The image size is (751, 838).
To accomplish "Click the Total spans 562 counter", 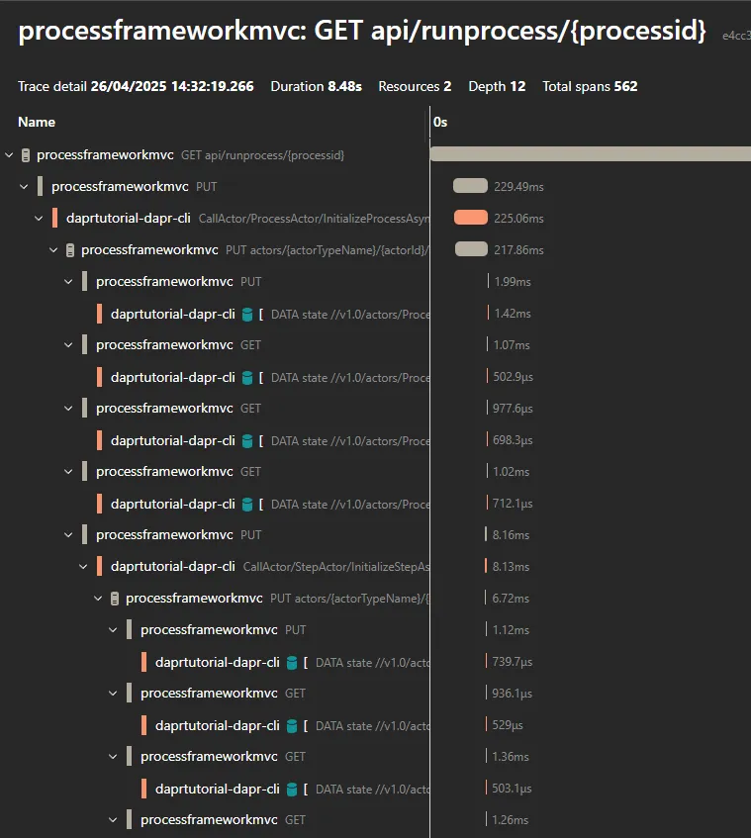I will pyautogui.click(x=590, y=86).
